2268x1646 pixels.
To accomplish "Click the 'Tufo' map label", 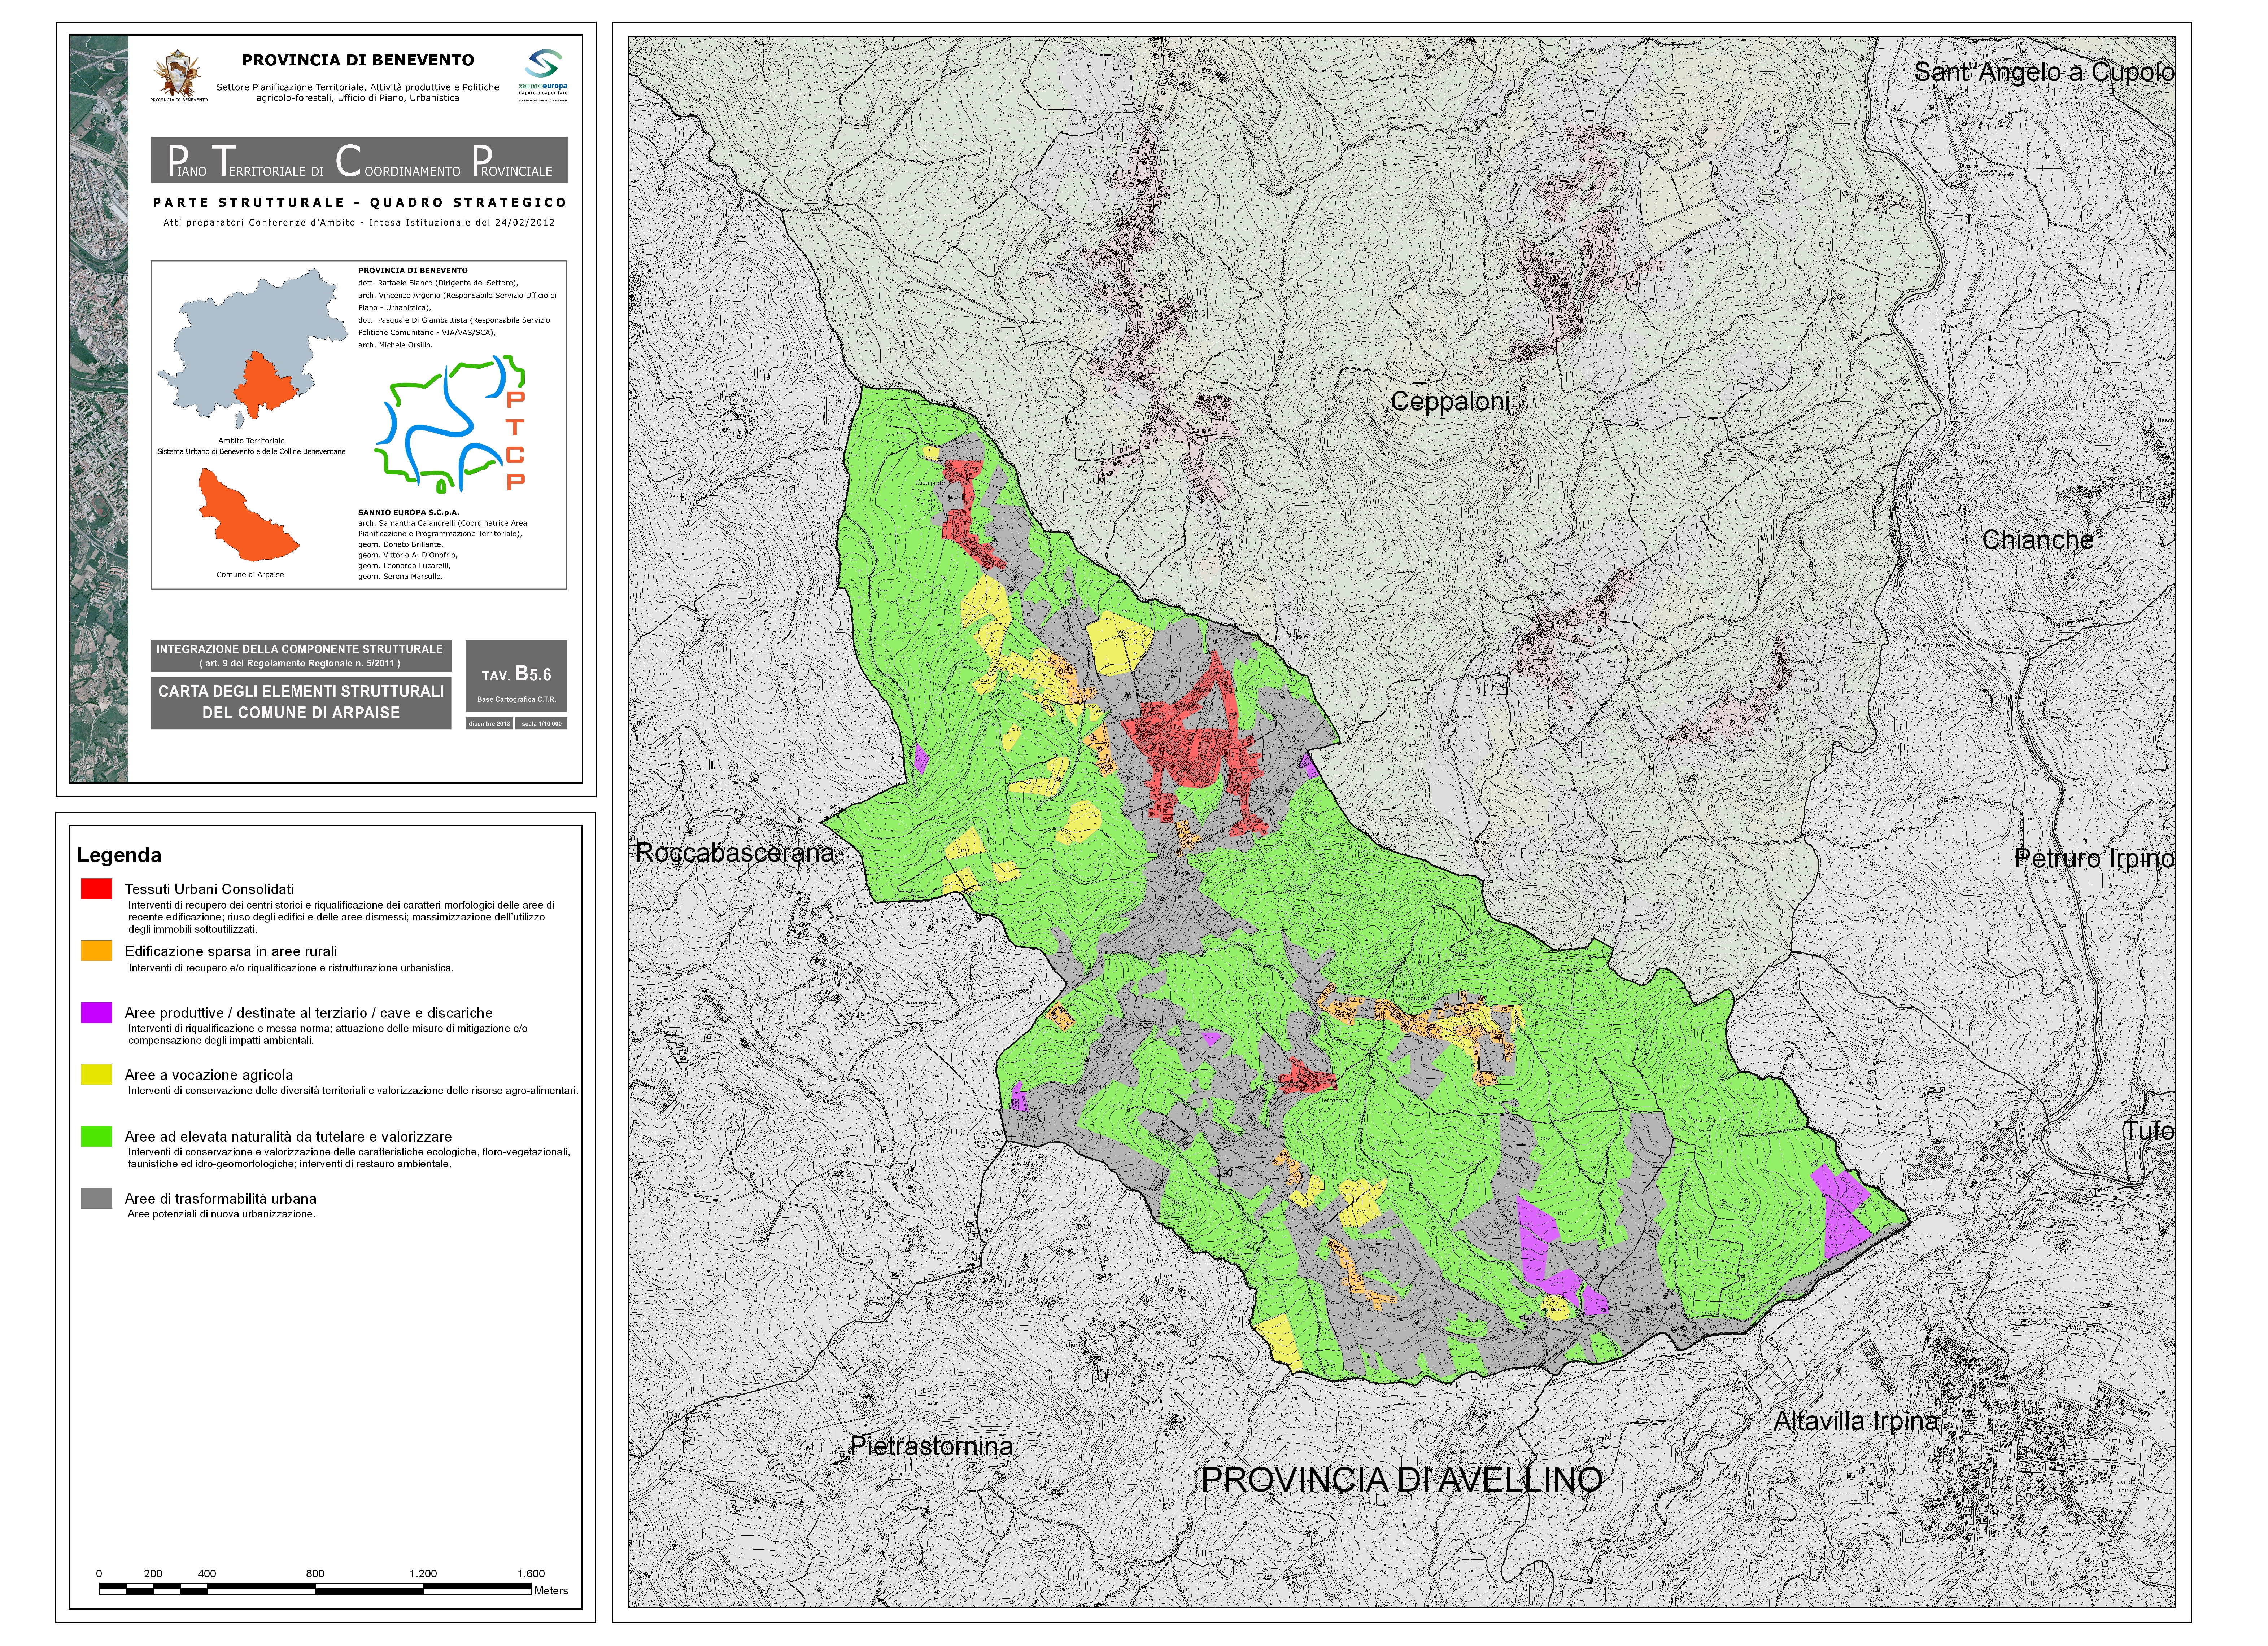I will pyautogui.click(x=2148, y=1131).
